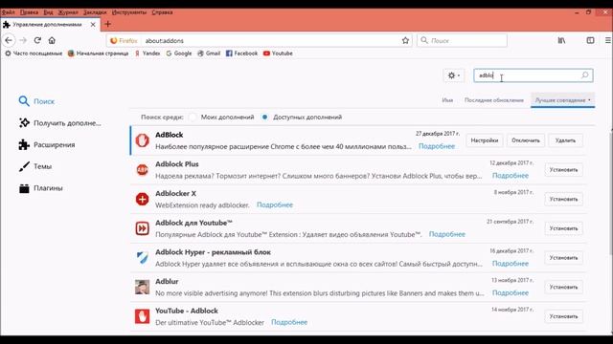Open the gear tools dropdown
This screenshot has height=344, width=613.
(x=453, y=75)
